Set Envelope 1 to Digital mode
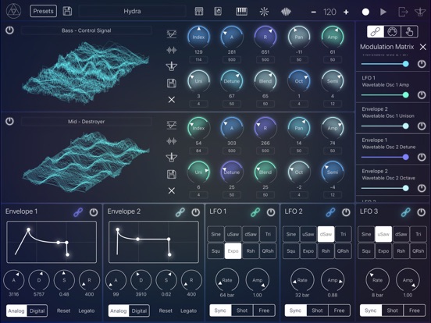The height and width of the screenshot is (323, 431). click(37, 311)
